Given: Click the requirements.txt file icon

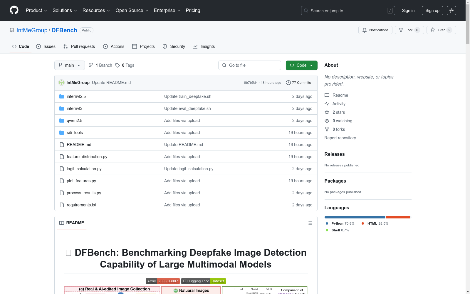Looking at the screenshot, I should (x=62, y=205).
